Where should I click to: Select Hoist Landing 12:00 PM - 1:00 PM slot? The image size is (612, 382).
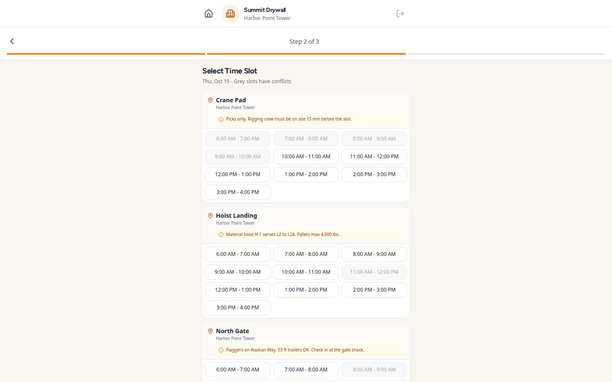(x=238, y=290)
